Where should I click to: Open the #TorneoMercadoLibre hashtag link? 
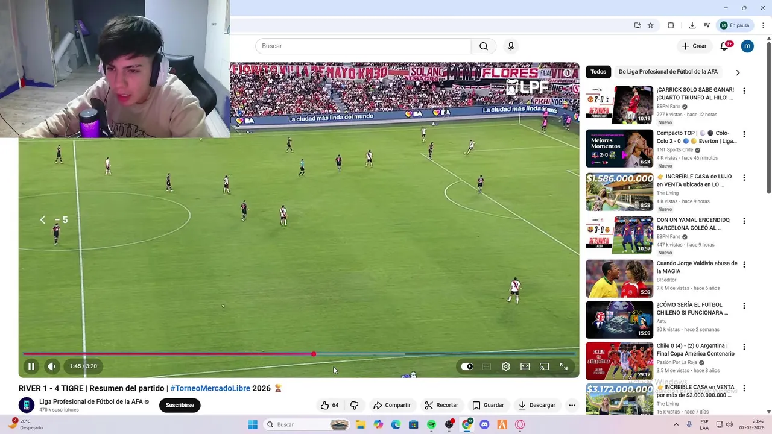click(x=210, y=388)
